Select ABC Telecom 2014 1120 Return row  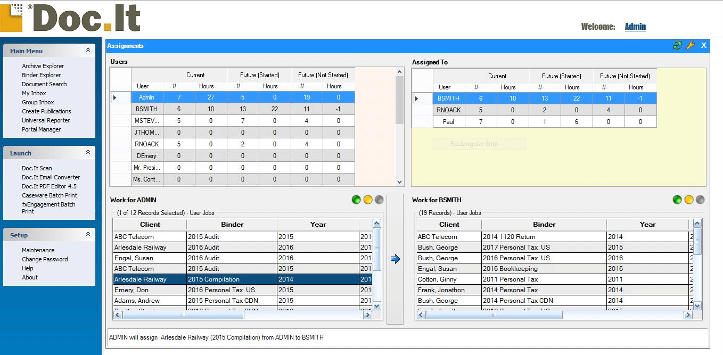pyautogui.click(x=555, y=237)
